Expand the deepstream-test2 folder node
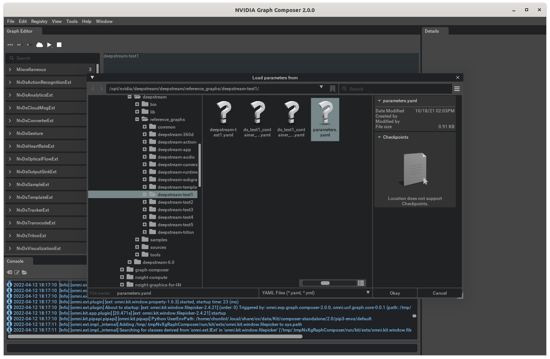 (145, 202)
